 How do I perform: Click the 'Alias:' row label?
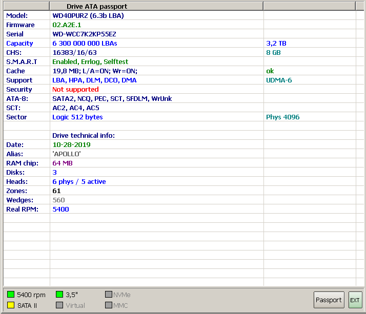[14, 154]
